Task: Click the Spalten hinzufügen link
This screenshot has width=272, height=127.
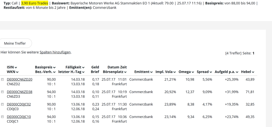Action: click(55, 52)
